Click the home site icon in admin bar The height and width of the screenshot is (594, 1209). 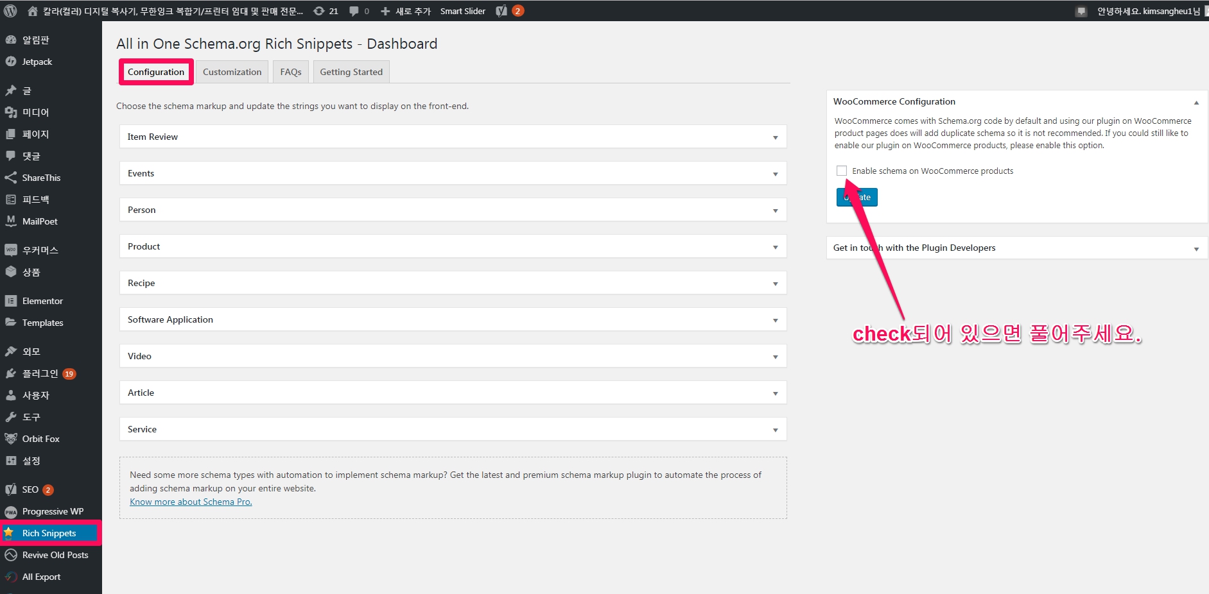pyautogui.click(x=33, y=11)
